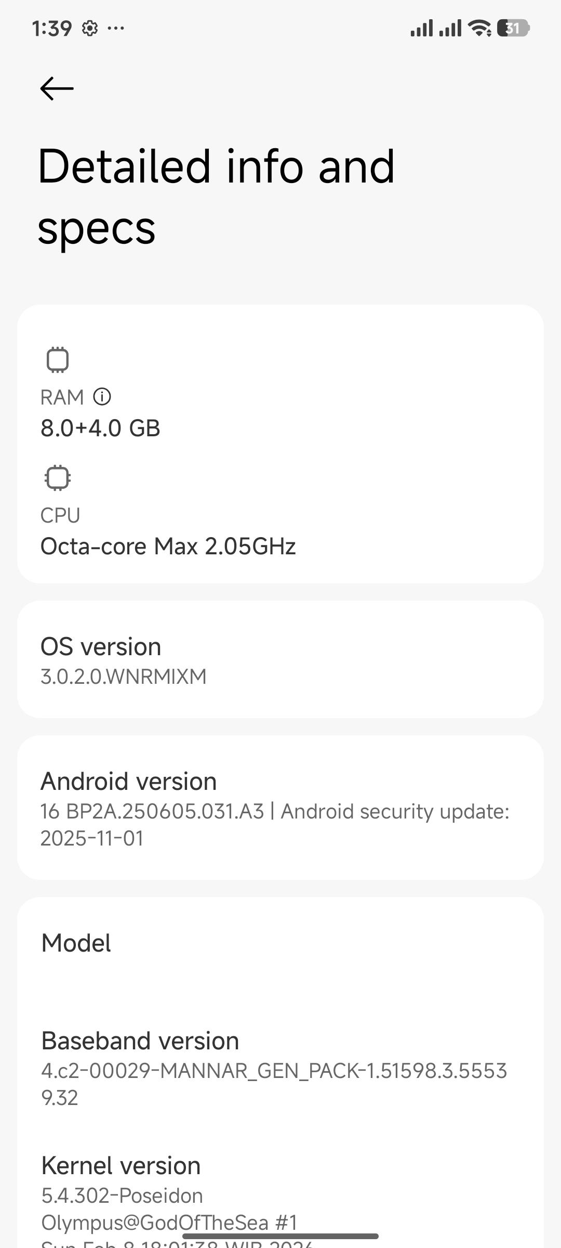Tap the battery indicator icon
Image resolution: width=561 pixels, height=1248 pixels.
pos(513,28)
